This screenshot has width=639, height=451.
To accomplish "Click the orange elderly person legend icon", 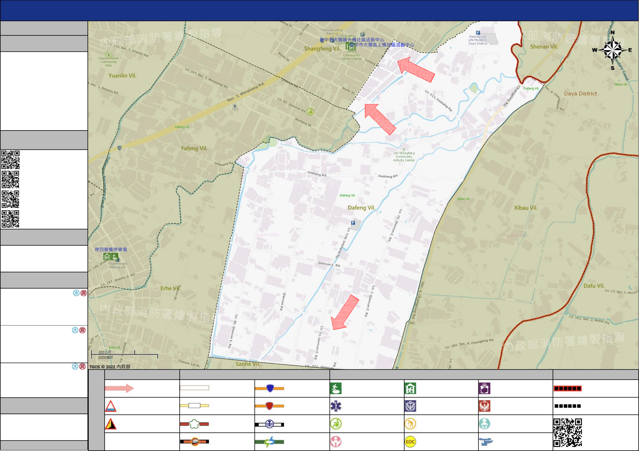I will 410,424.
